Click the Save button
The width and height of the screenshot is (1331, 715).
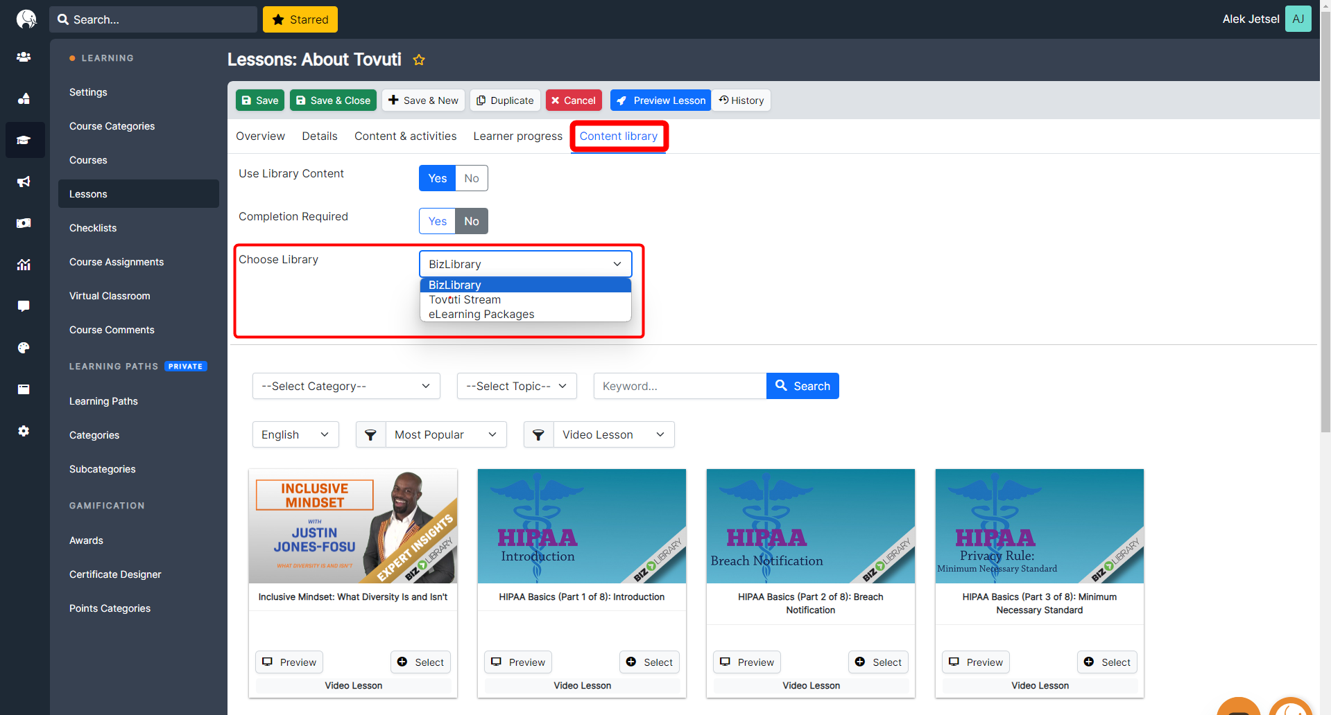[x=260, y=100]
